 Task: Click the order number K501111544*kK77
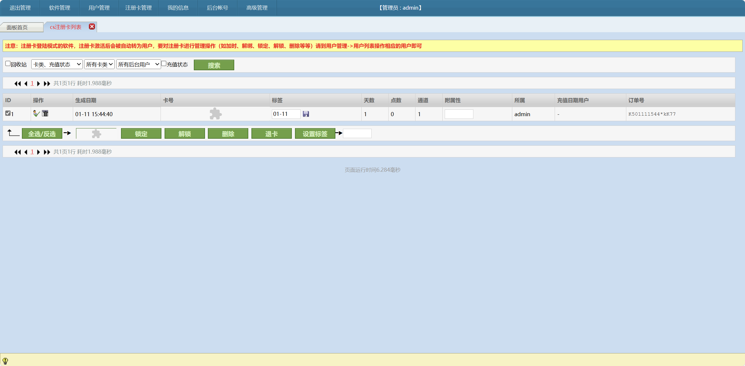click(x=652, y=114)
